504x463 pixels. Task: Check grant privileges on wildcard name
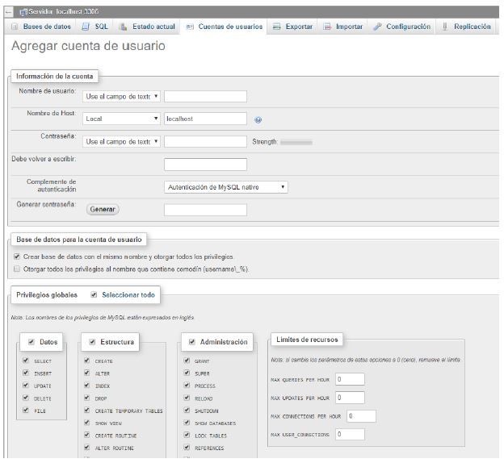[17, 269]
